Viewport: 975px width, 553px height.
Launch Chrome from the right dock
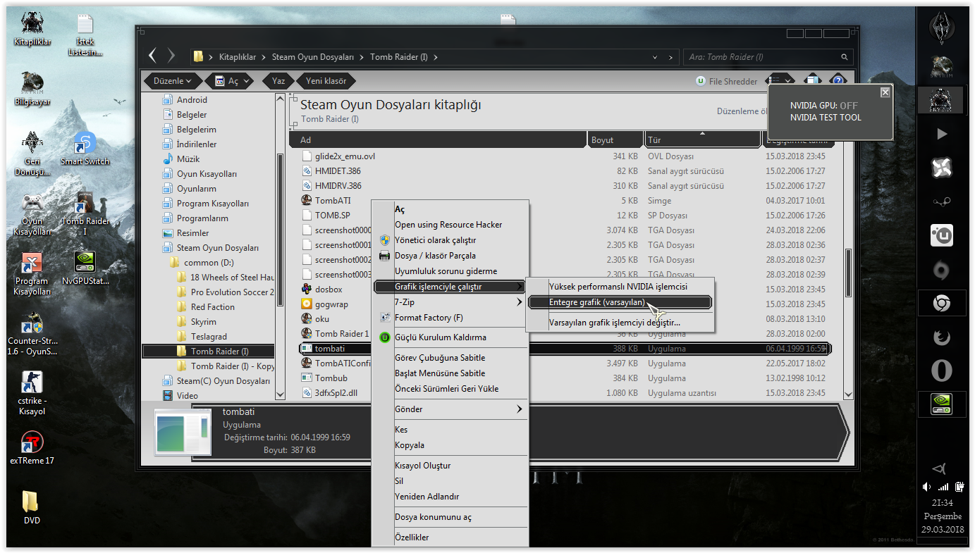pos(942,303)
